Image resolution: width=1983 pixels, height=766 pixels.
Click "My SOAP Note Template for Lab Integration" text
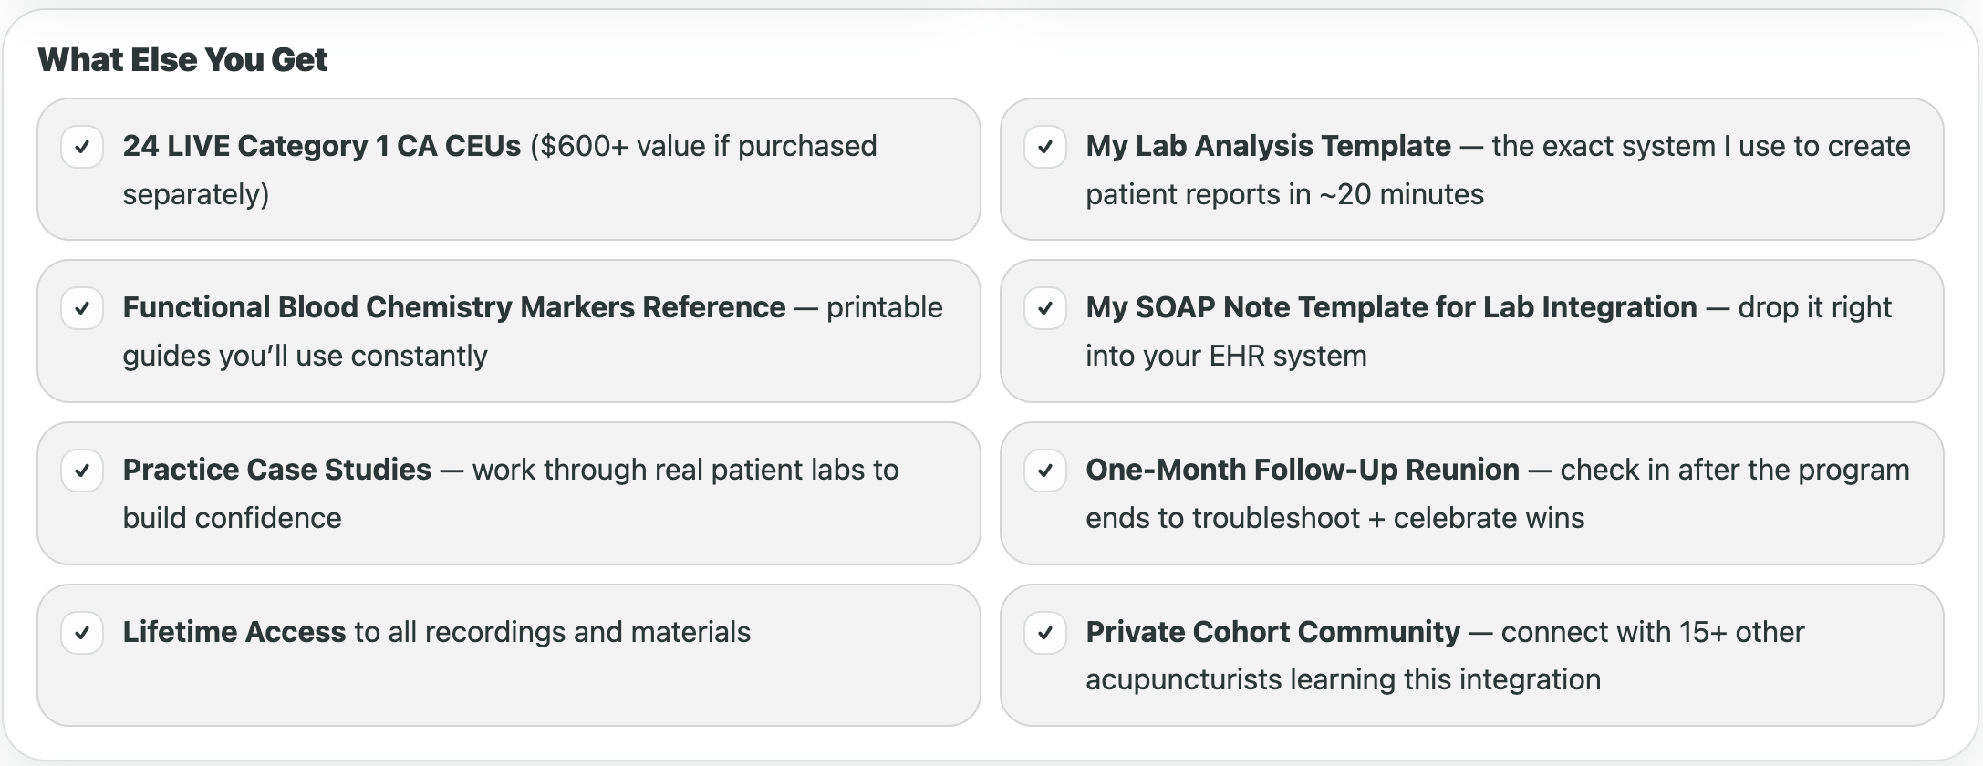coord(1391,307)
